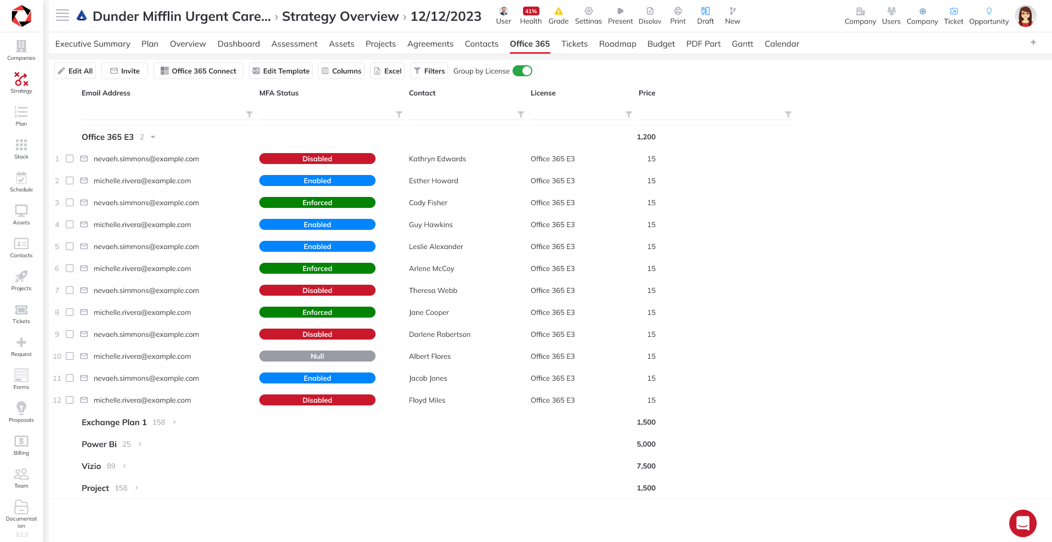Expand the Power Bi group
Image resolution: width=1052 pixels, height=542 pixels.
140,444
